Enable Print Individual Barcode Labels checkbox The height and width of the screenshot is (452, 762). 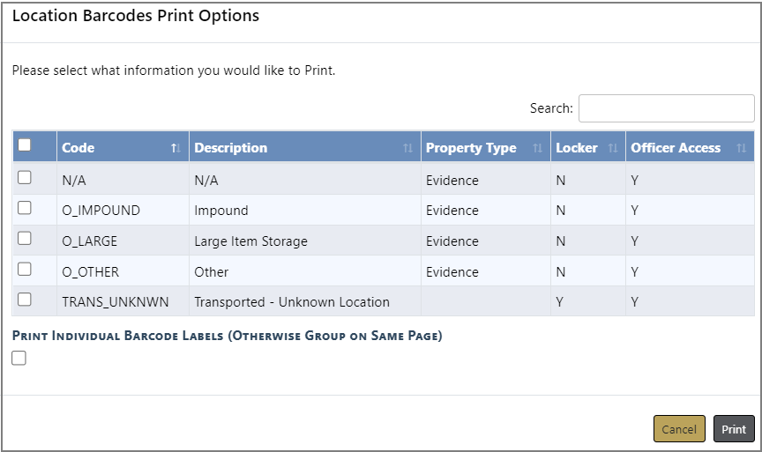pyautogui.click(x=19, y=358)
